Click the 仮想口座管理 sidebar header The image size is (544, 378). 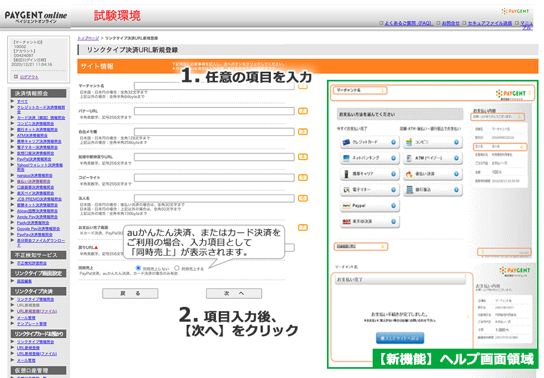click(39, 370)
